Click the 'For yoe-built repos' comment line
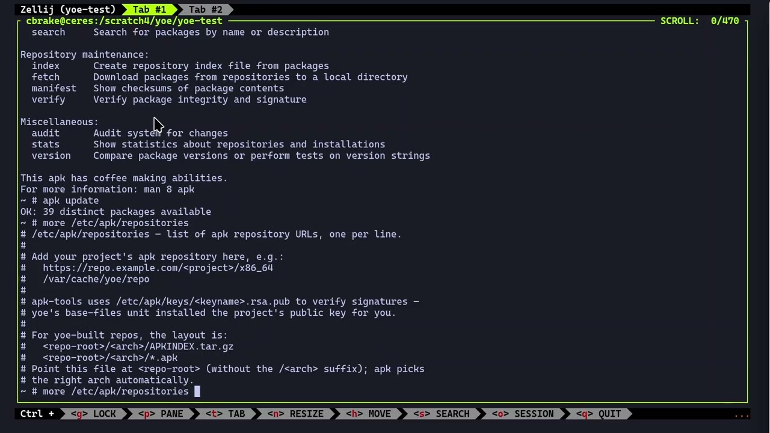This screenshot has width=770, height=433. pyautogui.click(x=124, y=336)
